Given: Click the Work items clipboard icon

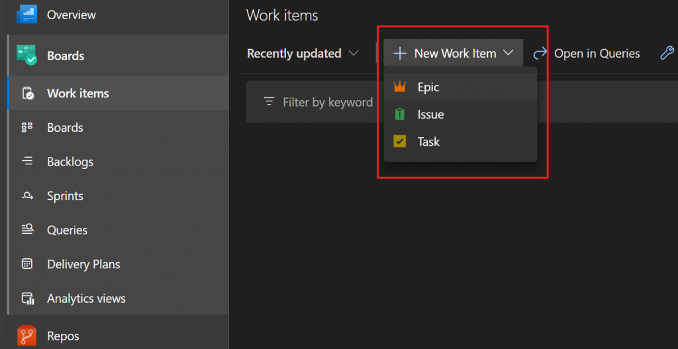Looking at the screenshot, I should [x=28, y=93].
